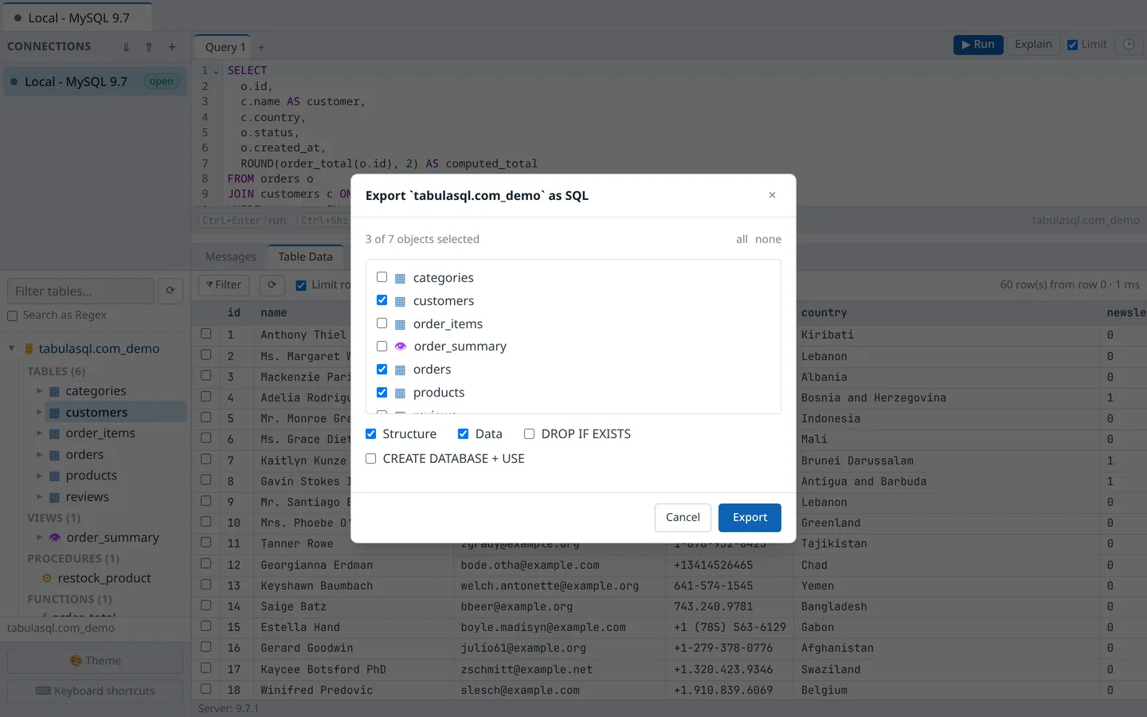Enable Search as Regex checkbox
This screenshot has height=717, width=1147.
12,315
